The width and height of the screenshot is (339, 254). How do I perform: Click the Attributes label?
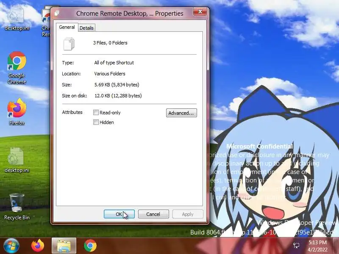(72, 112)
